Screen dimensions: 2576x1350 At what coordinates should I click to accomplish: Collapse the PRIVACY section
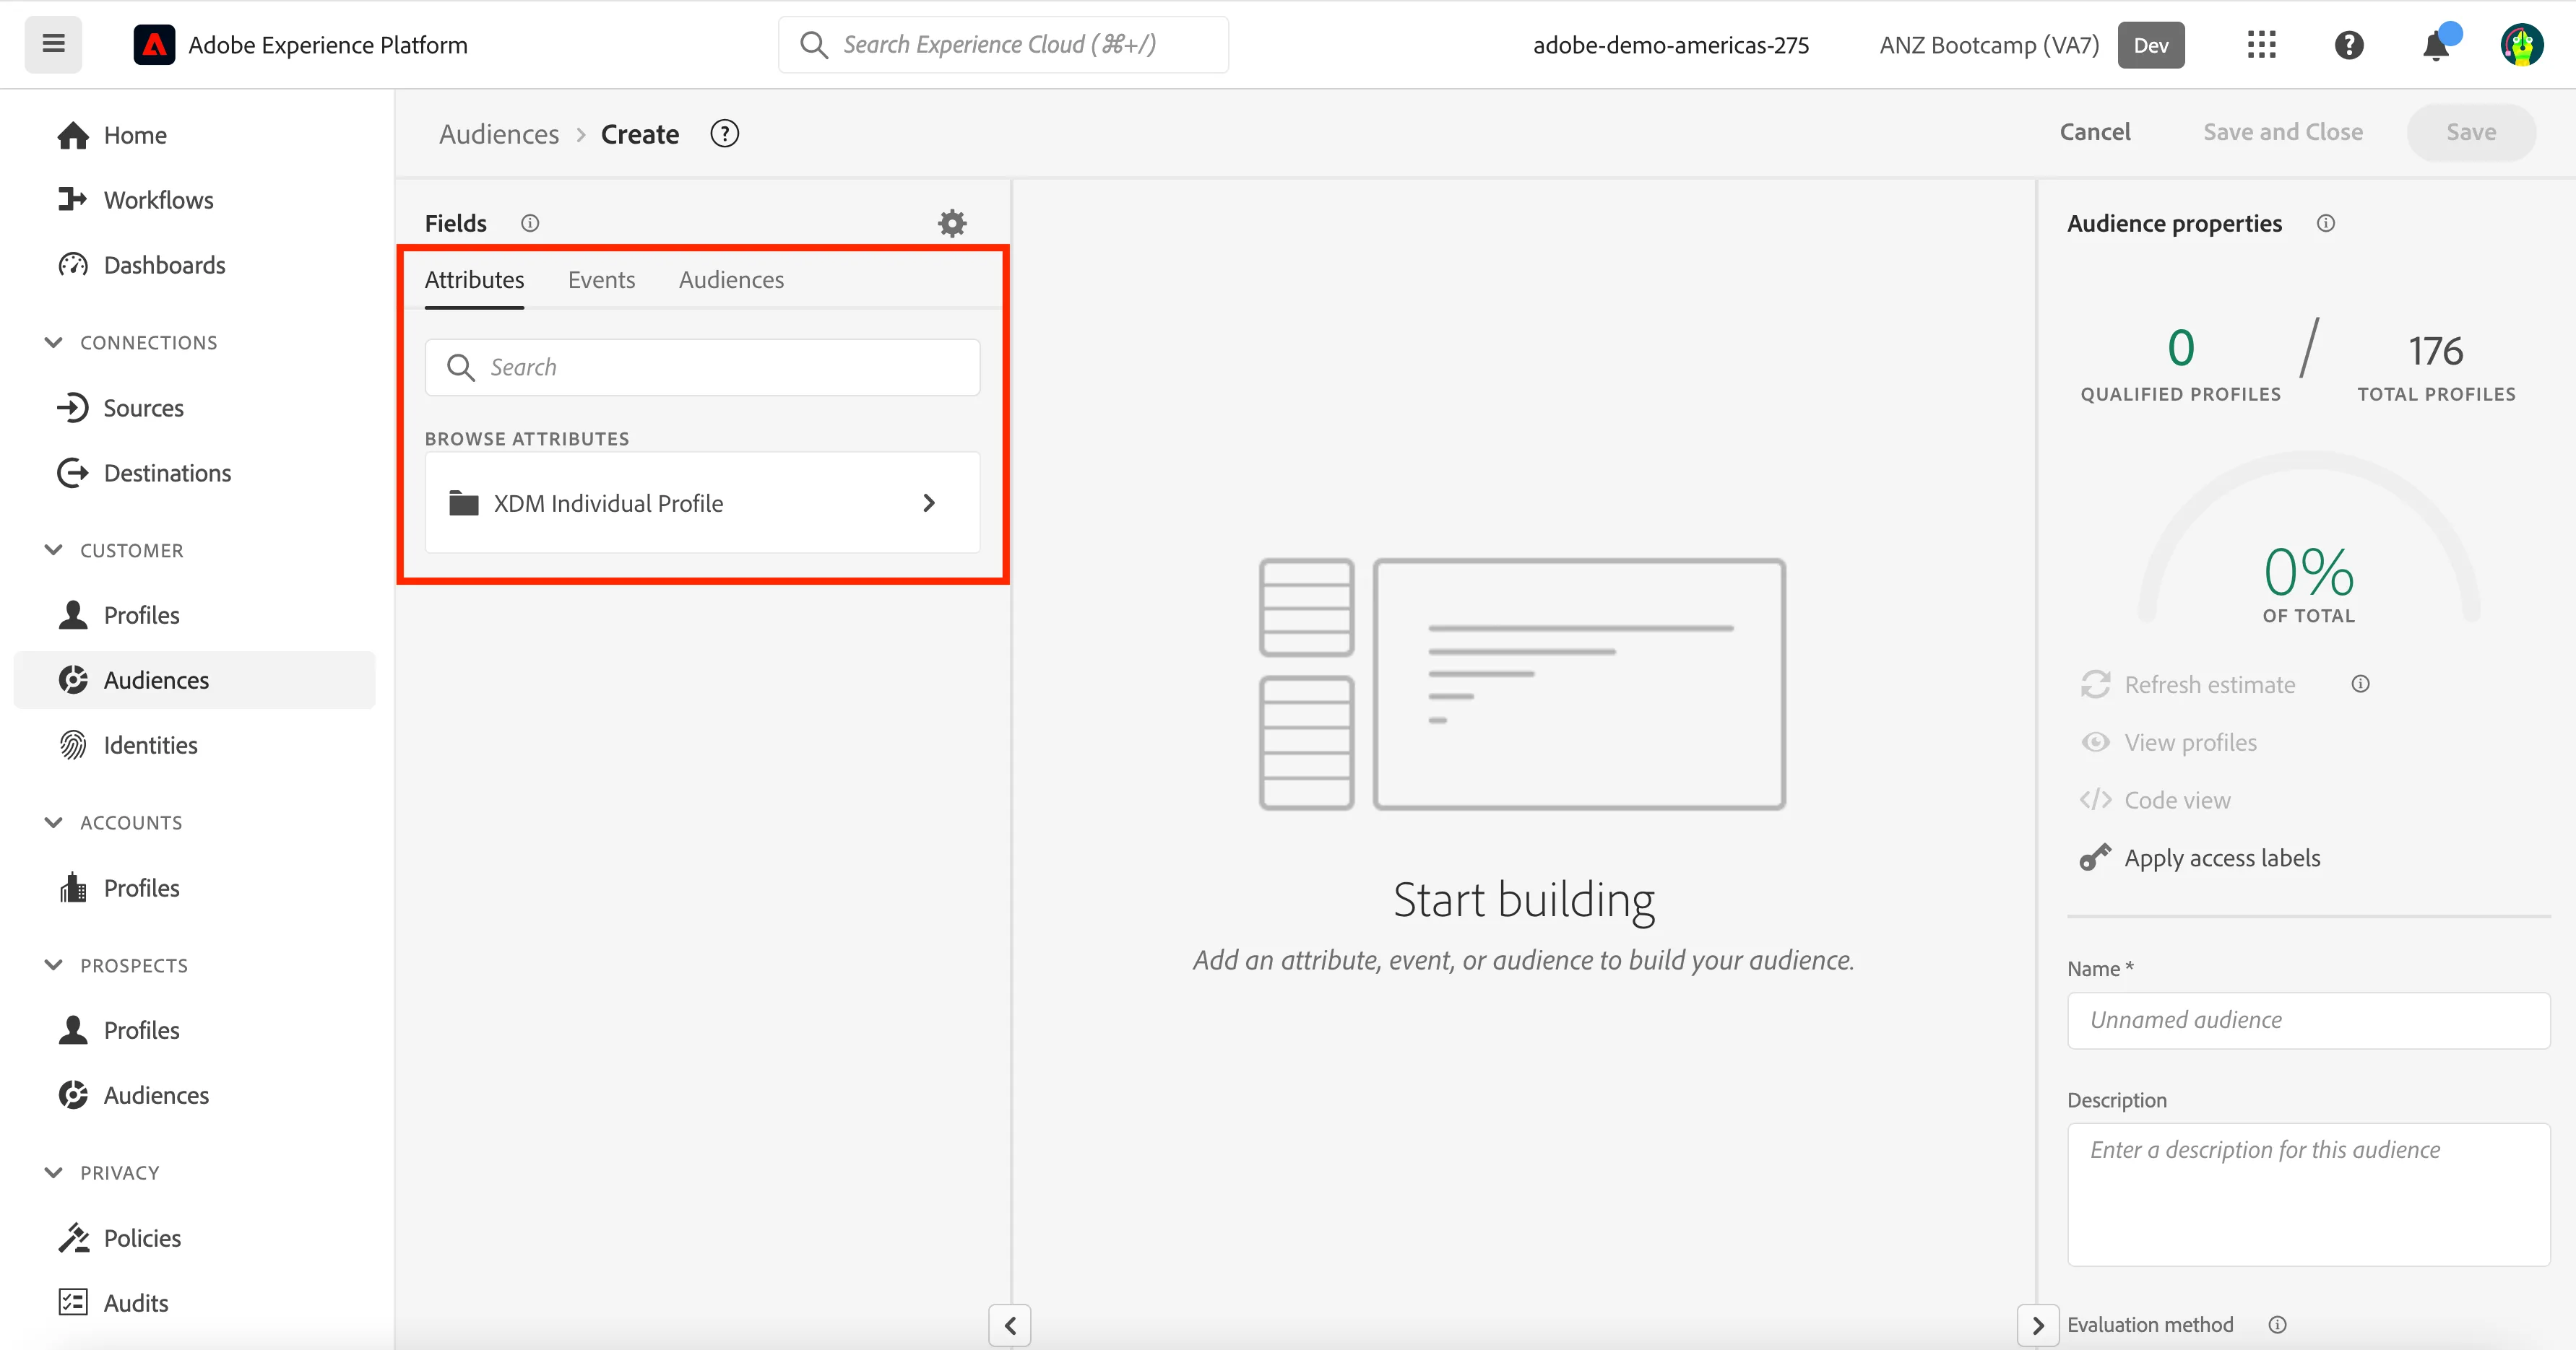click(x=54, y=1172)
